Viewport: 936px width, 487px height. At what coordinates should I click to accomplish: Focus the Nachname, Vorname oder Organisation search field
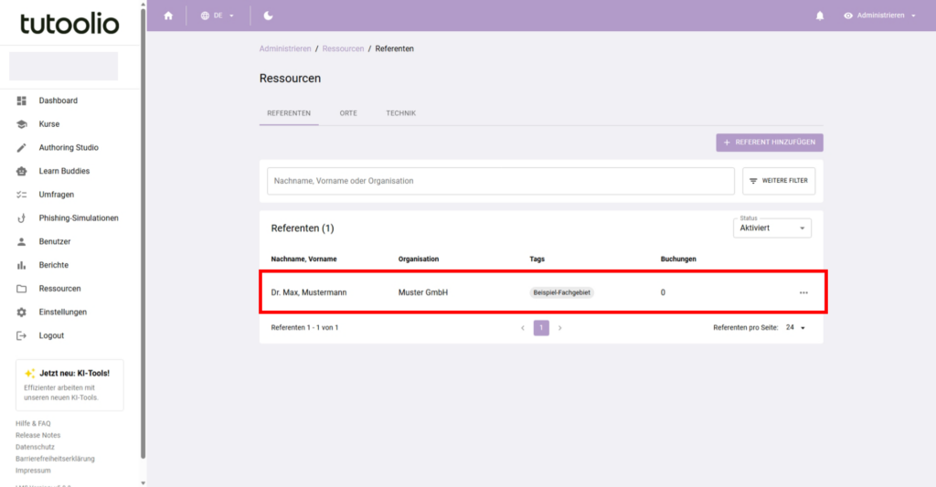[500, 181]
